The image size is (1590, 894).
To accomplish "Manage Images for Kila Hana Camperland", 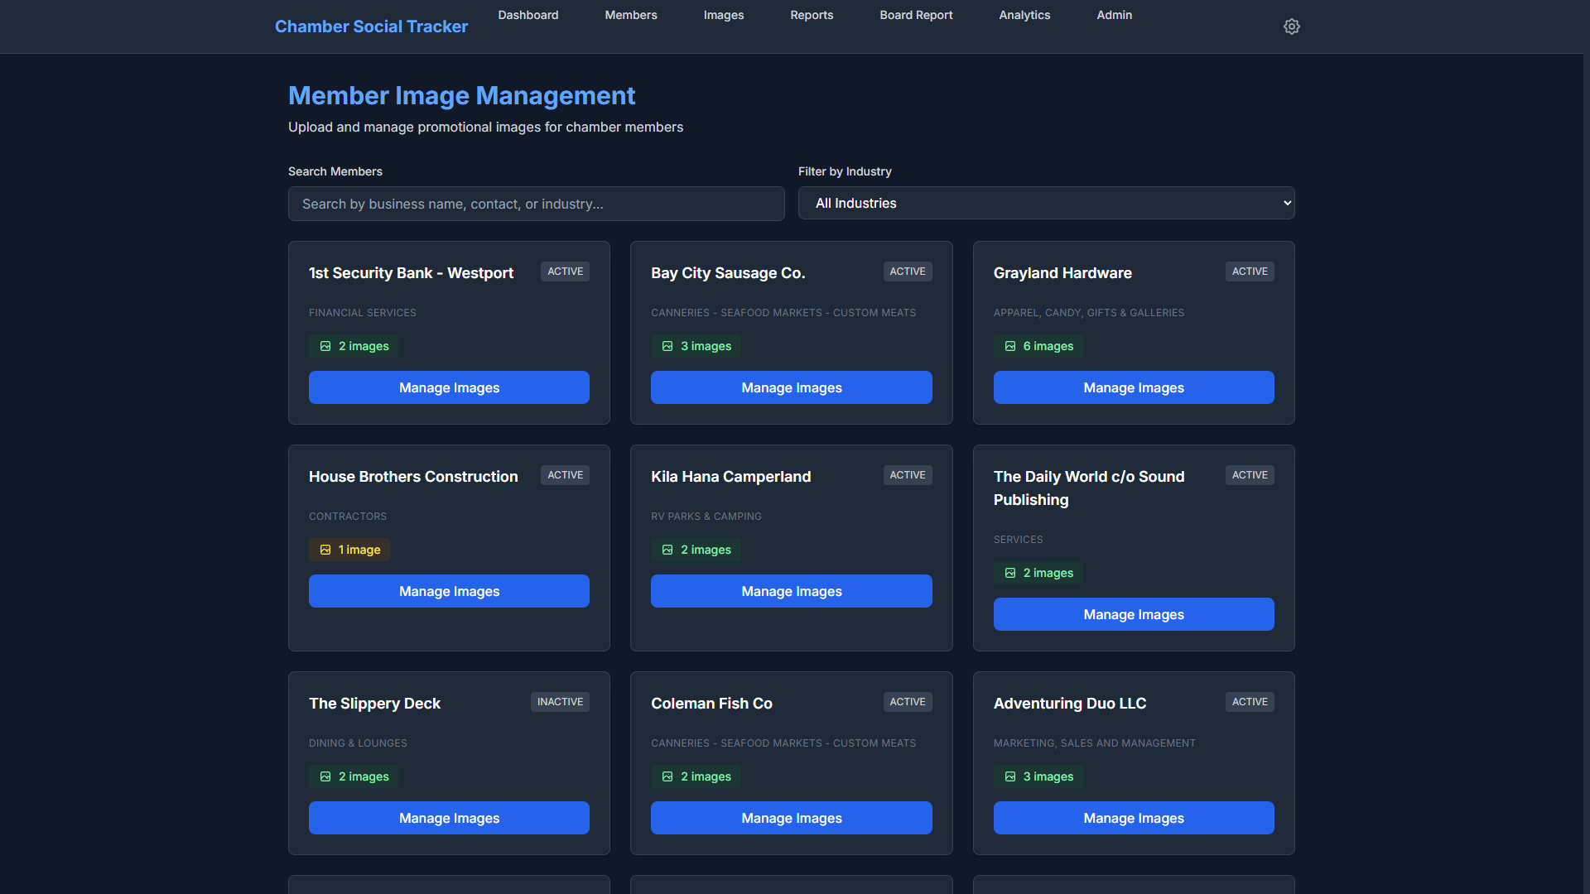I will coord(791,591).
